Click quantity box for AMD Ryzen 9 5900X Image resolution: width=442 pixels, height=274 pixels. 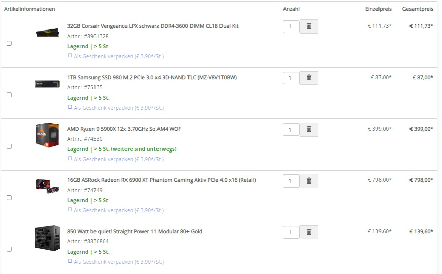click(x=291, y=130)
